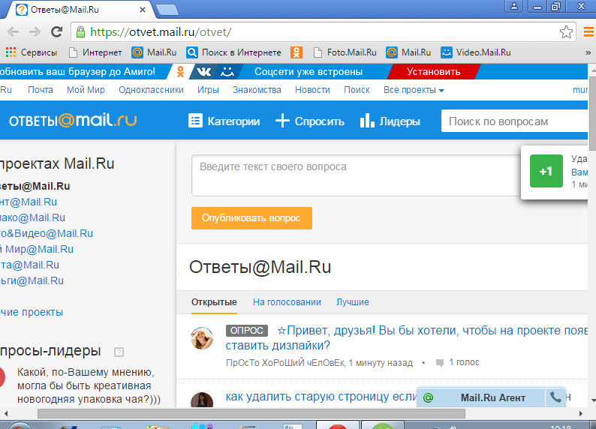This screenshot has width=596, height=429.
Task: Open Почта in the portal navigation
Action: coord(41,90)
